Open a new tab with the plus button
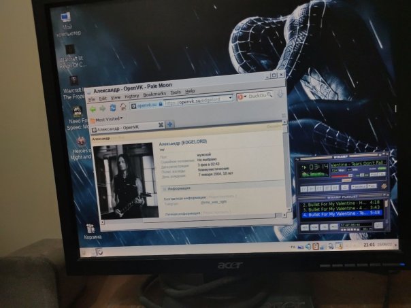411x308 pixels. 170,124
